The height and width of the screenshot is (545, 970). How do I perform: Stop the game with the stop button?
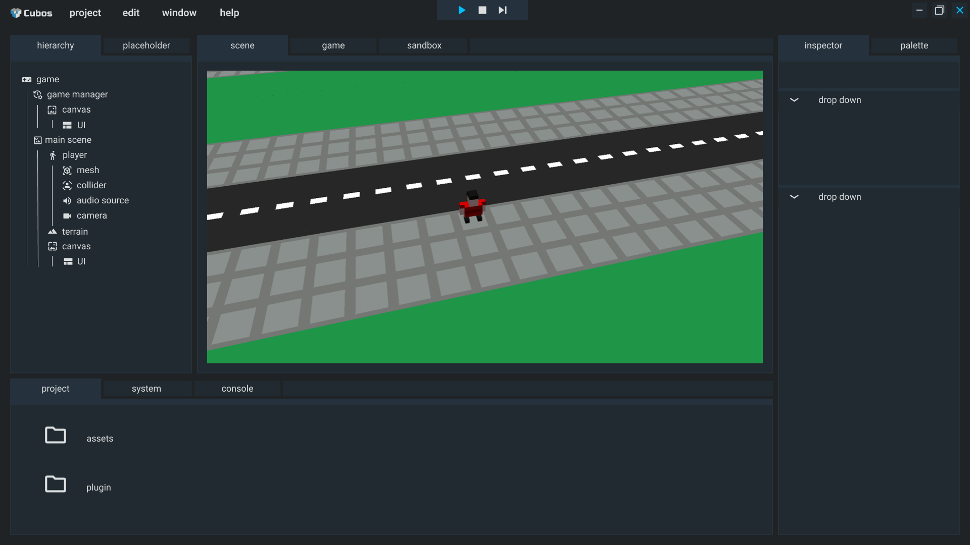point(482,10)
